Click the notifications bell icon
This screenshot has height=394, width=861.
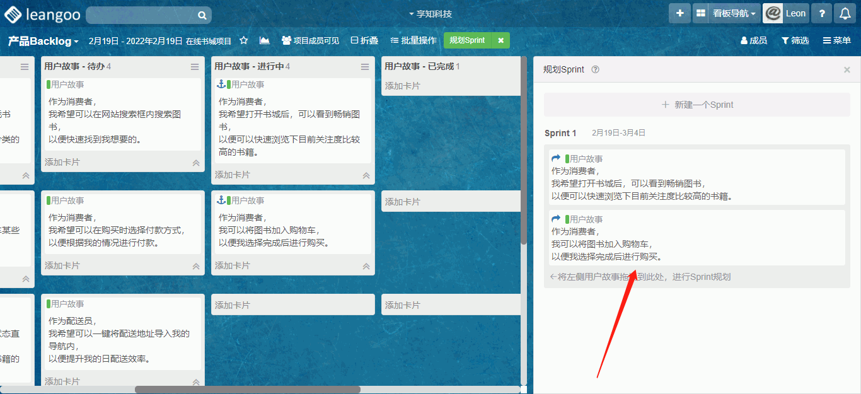tap(845, 13)
